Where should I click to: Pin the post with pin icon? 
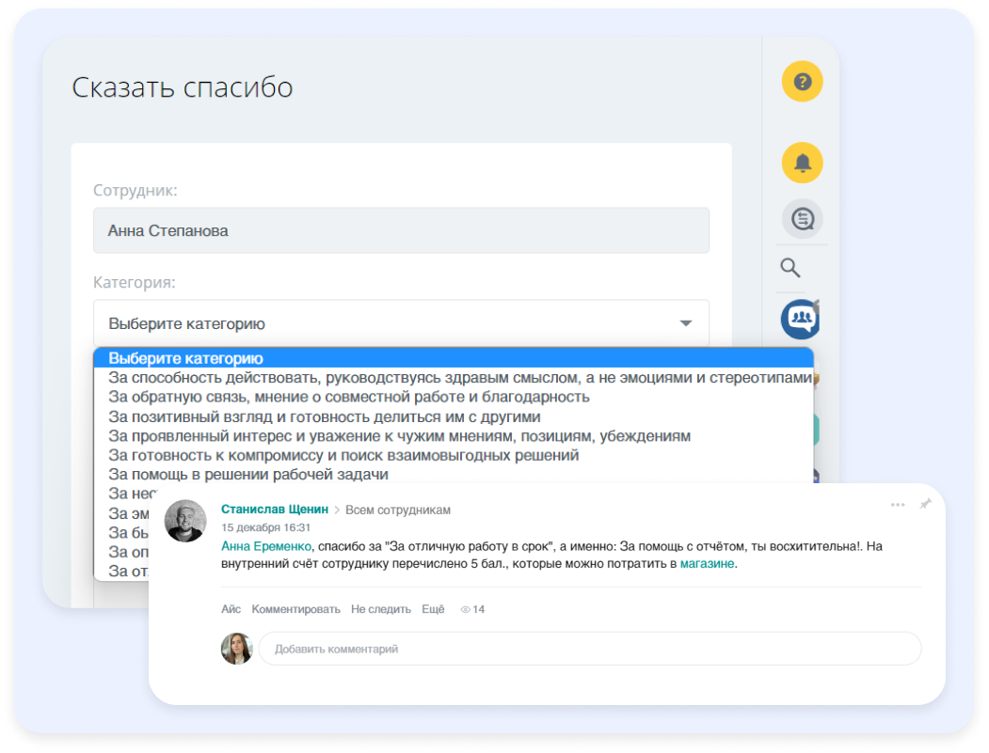click(925, 504)
